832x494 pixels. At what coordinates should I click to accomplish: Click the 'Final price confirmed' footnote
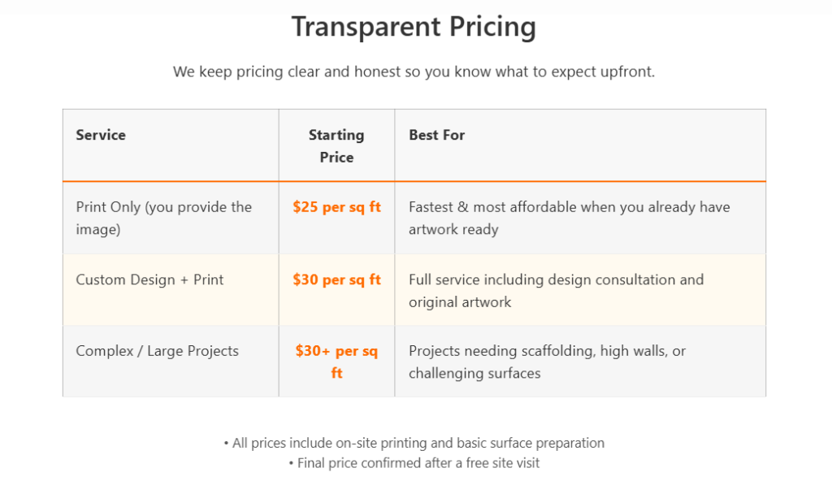tap(414, 463)
